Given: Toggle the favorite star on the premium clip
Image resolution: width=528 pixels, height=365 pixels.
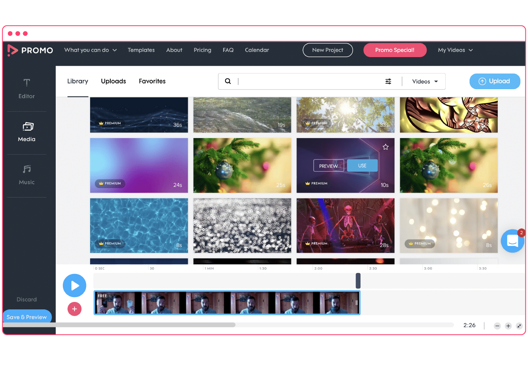Looking at the screenshot, I should (x=386, y=147).
